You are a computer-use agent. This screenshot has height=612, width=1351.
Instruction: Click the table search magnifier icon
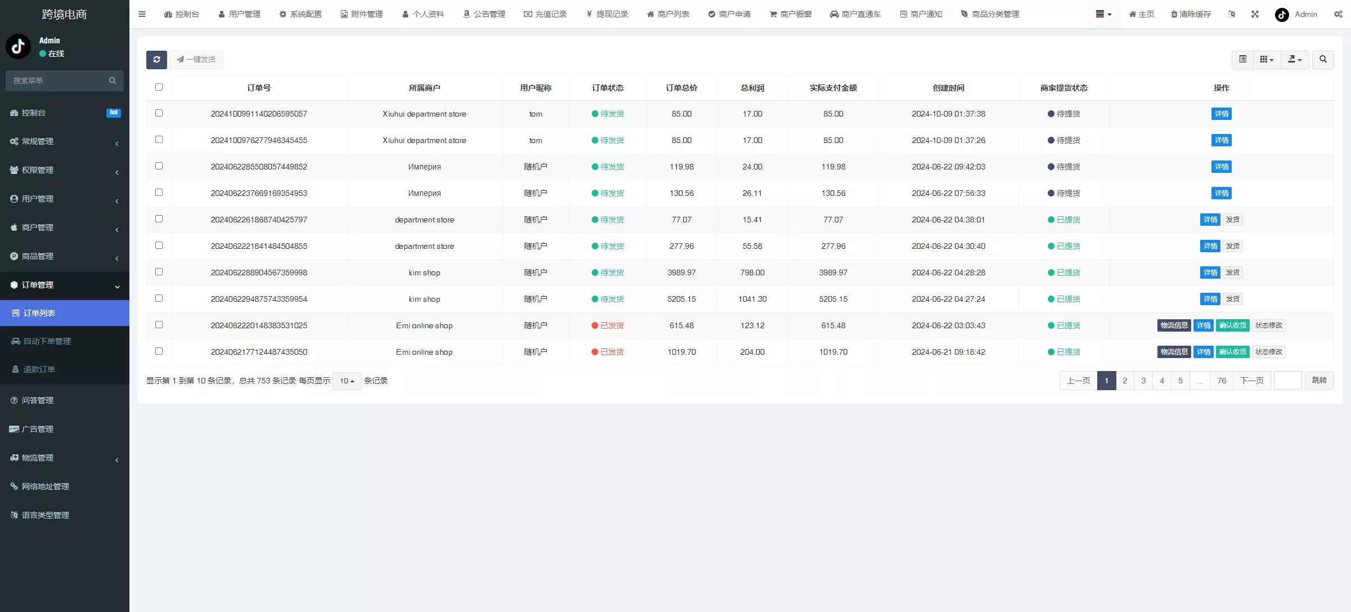point(1323,60)
